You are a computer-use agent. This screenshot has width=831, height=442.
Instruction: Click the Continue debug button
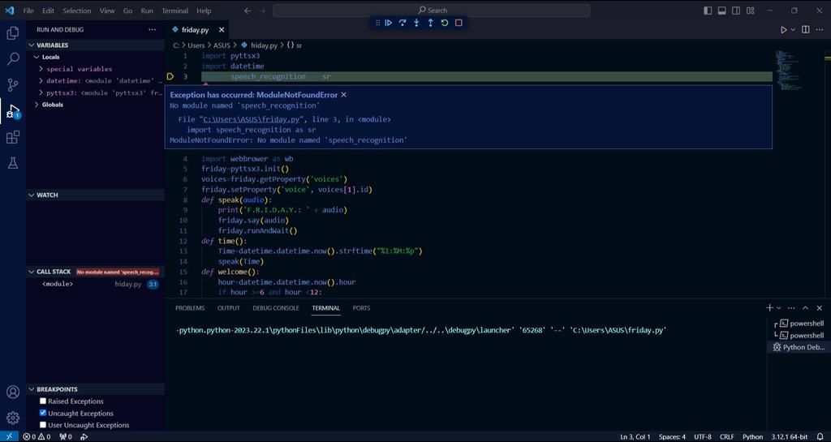[x=388, y=23]
